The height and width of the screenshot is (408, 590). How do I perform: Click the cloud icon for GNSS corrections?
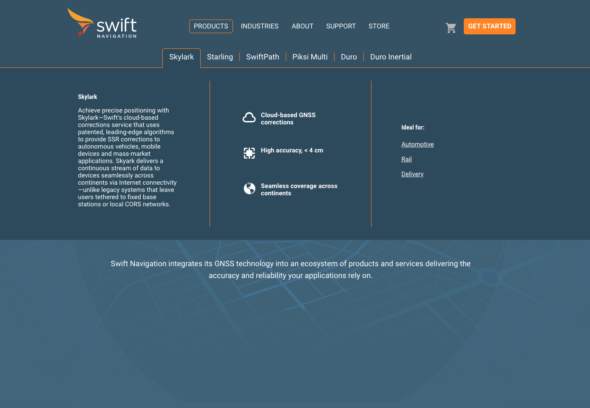click(249, 118)
